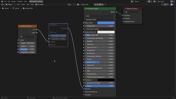
Task: Click the snap icon in node header
Action: pyautogui.click(x=165, y=4)
